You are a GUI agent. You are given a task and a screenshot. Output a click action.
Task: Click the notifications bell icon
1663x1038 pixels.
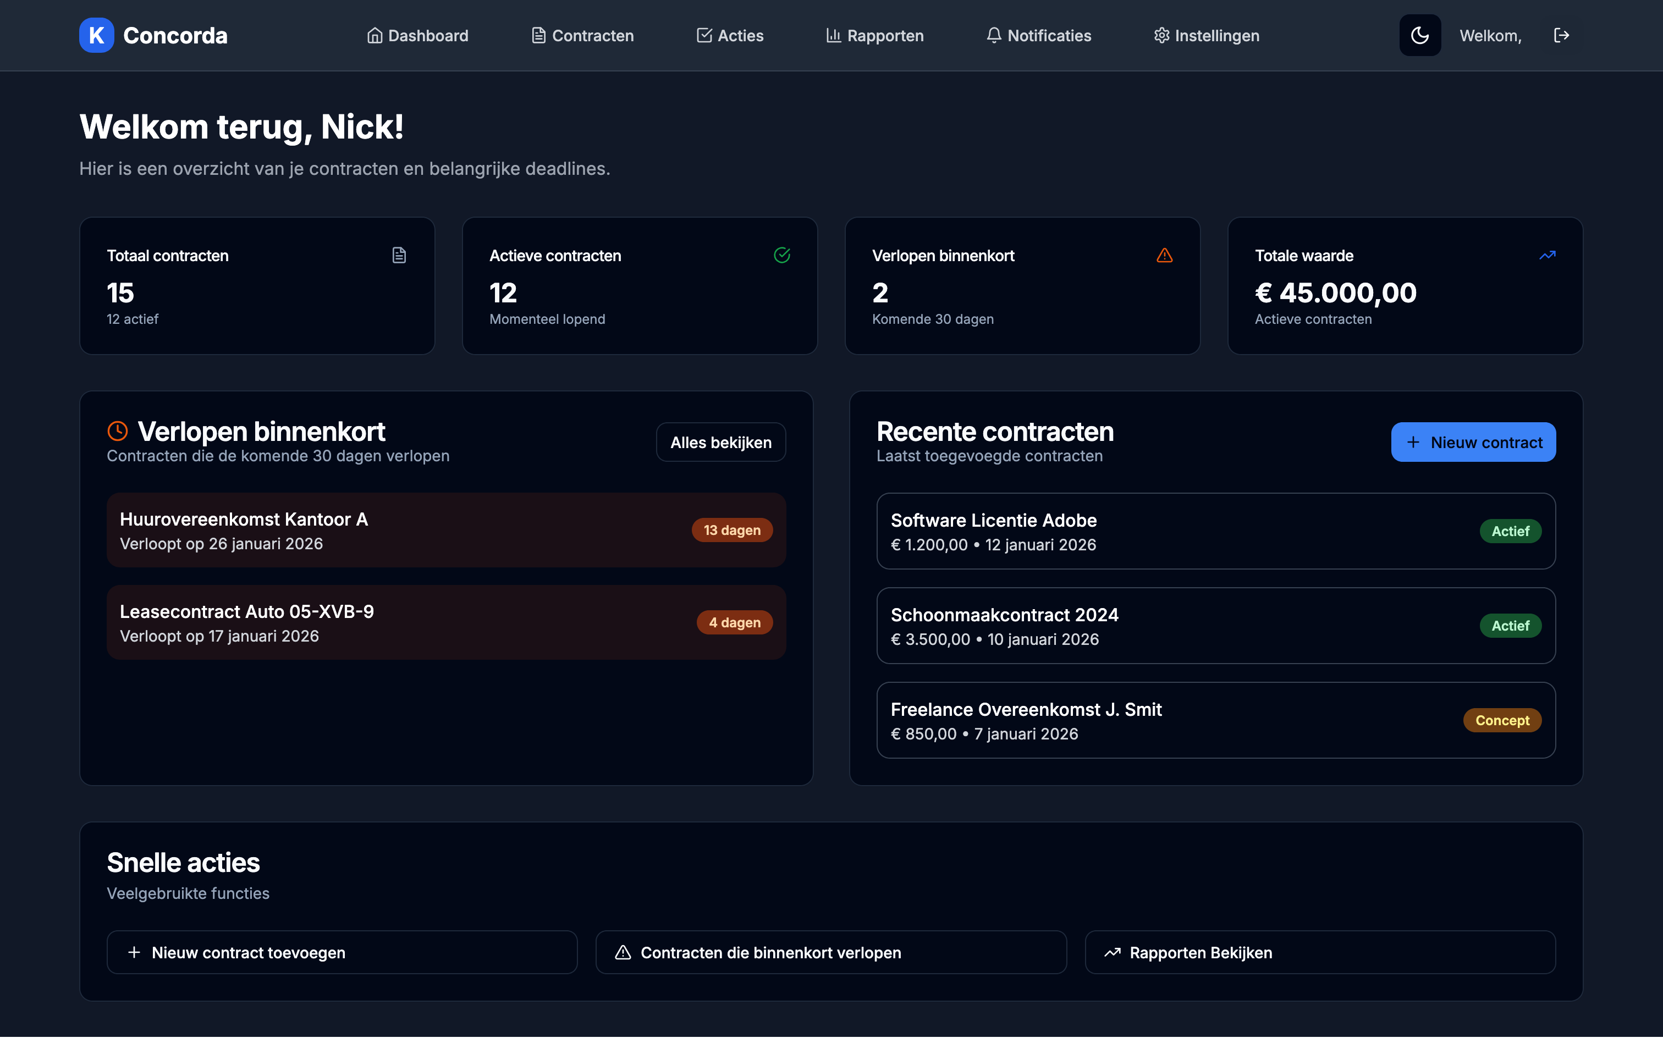pos(994,35)
